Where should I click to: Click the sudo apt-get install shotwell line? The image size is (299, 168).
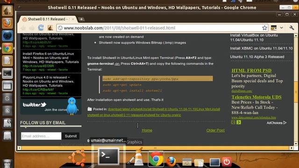(132, 91)
